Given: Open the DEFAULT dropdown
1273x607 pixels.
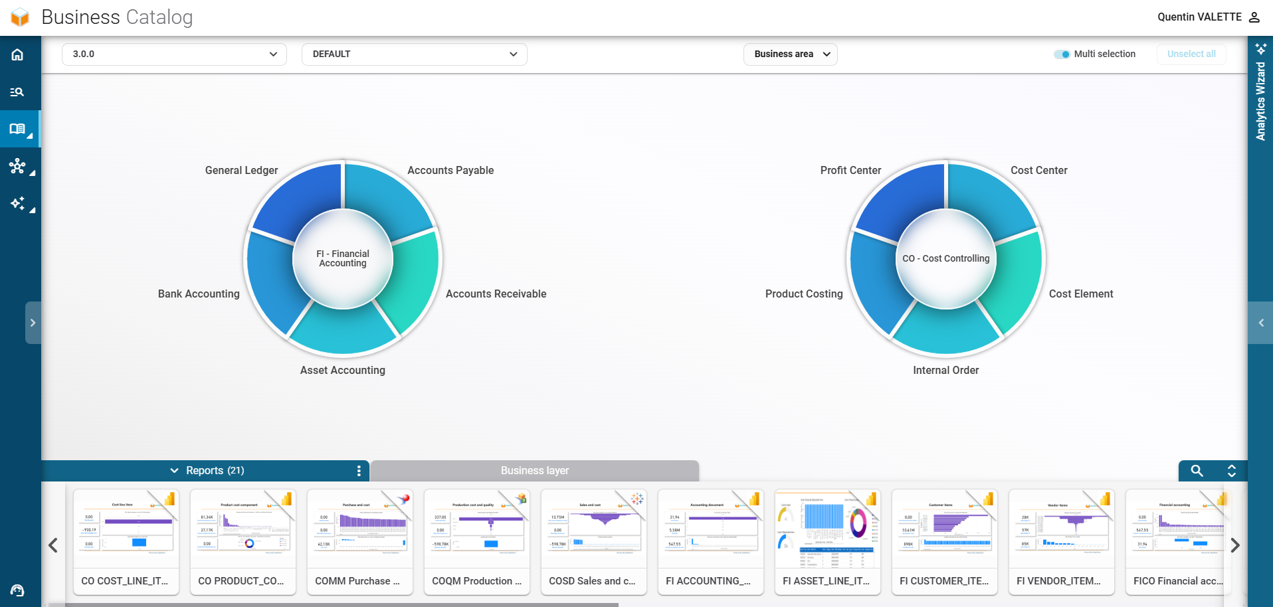Looking at the screenshot, I should [415, 54].
